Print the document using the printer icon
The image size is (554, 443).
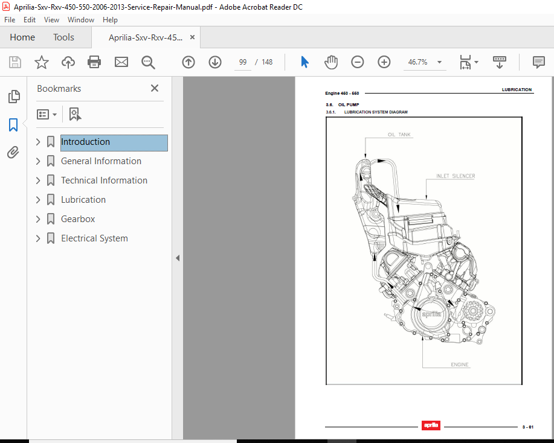click(x=94, y=62)
